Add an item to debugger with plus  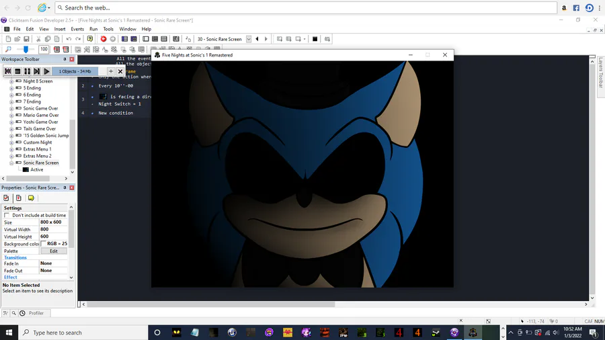click(111, 71)
